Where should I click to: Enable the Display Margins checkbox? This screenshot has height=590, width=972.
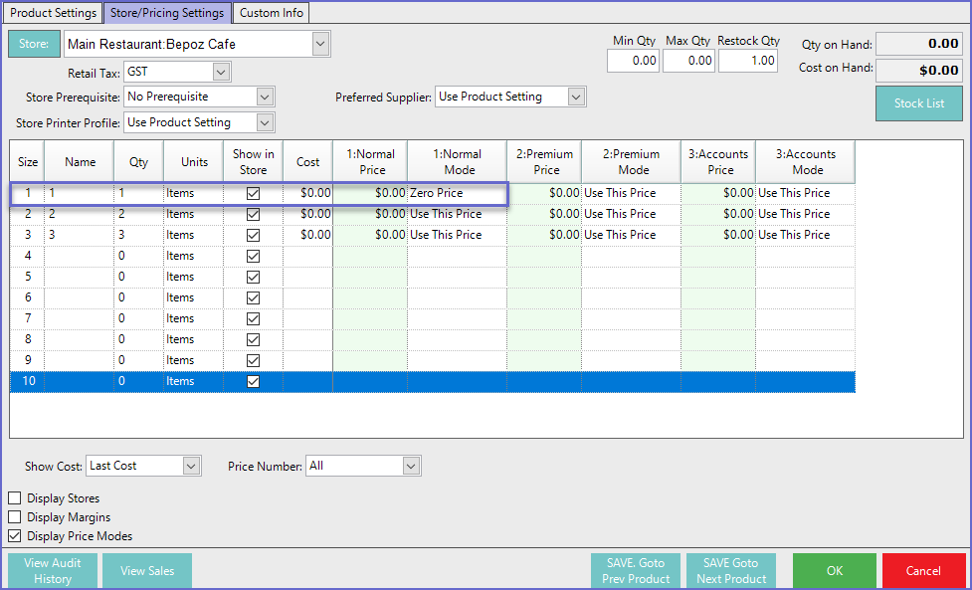pos(15,517)
